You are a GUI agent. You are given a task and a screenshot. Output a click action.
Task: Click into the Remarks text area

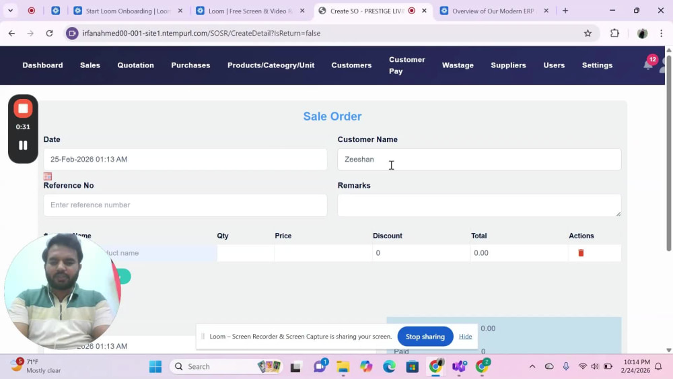click(479, 205)
